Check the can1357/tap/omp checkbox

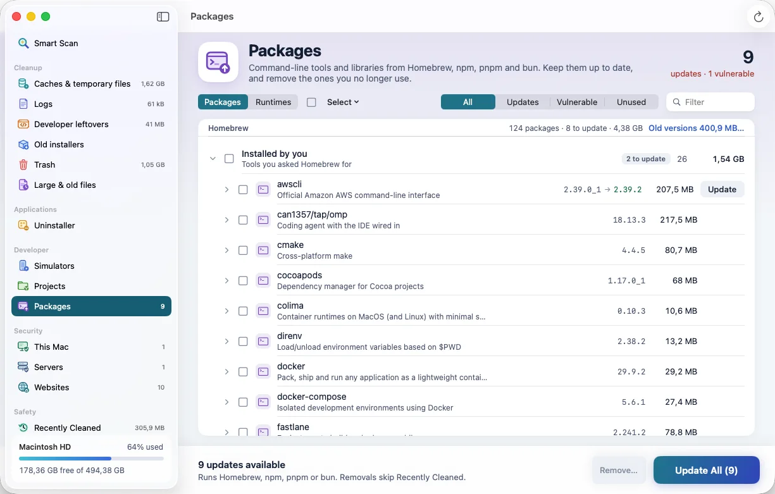tap(243, 219)
